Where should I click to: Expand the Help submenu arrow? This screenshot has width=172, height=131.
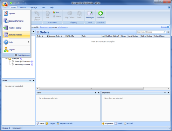click(29, 42)
